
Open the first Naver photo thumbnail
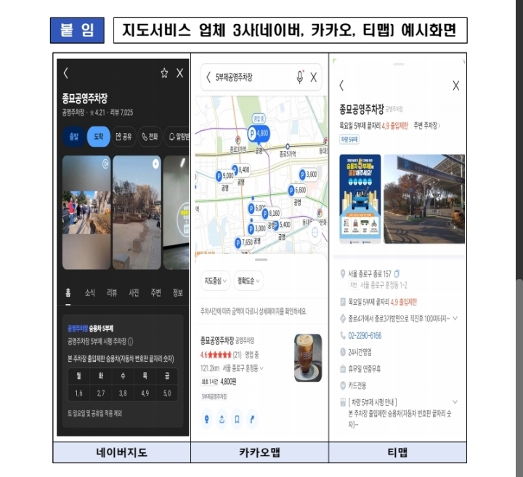tap(86, 212)
